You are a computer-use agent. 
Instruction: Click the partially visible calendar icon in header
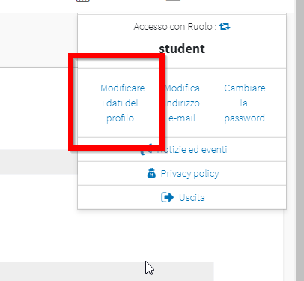click(83, 1)
